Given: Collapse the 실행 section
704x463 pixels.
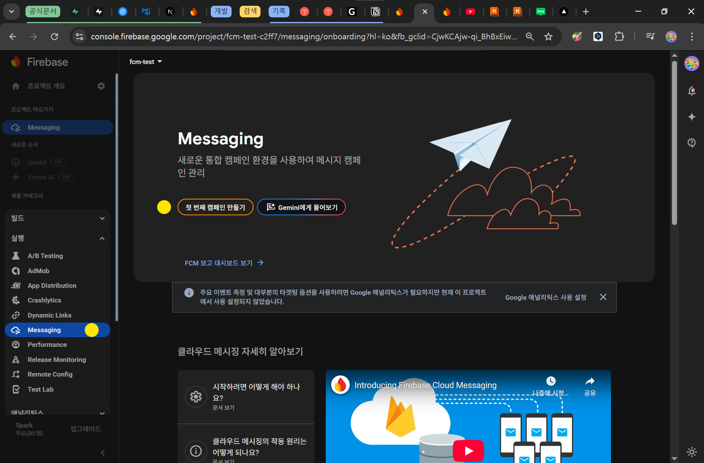Looking at the screenshot, I should point(58,238).
